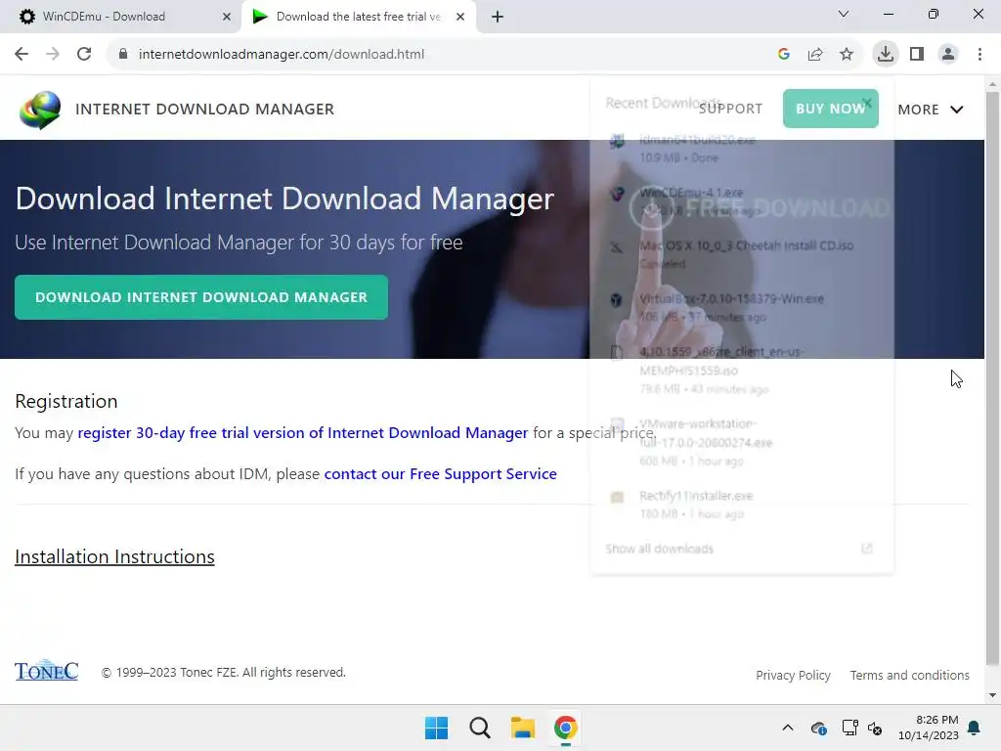The image size is (1001, 751).
Task: Show hidden system tray icons
Action: pos(788,728)
